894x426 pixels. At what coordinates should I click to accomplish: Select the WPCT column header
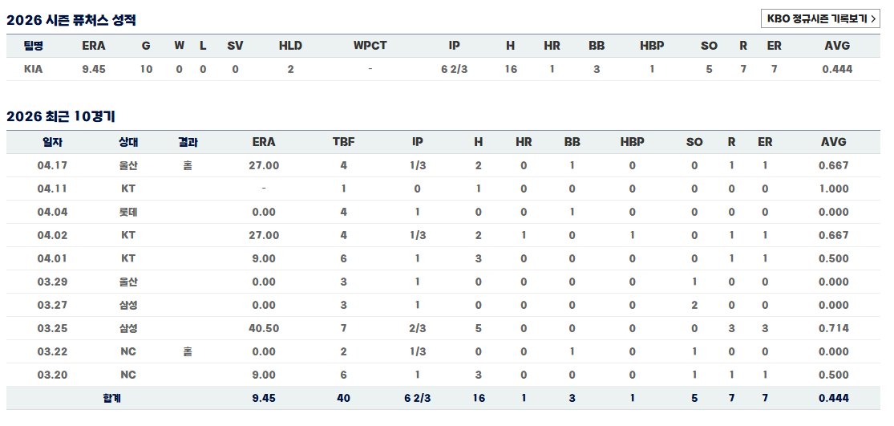pos(370,46)
